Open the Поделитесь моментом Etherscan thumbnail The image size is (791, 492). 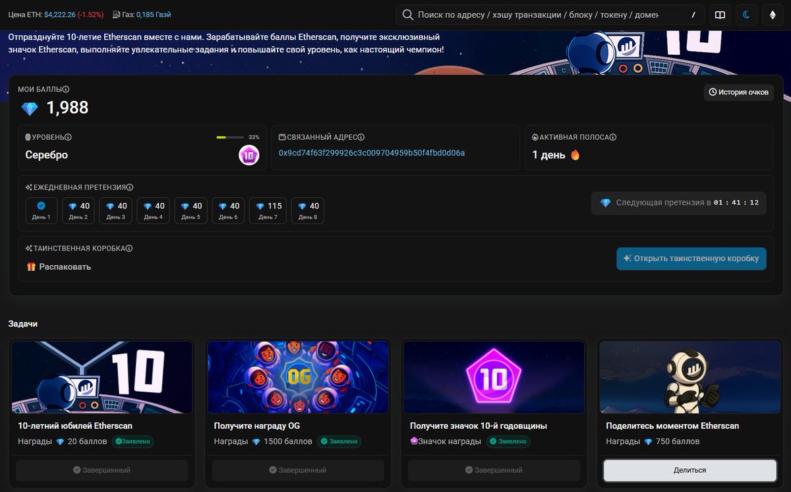689,377
